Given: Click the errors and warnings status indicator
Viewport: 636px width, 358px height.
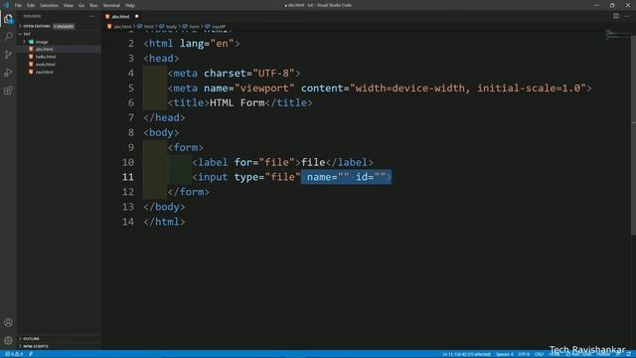Looking at the screenshot, I should pyautogui.click(x=13, y=354).
